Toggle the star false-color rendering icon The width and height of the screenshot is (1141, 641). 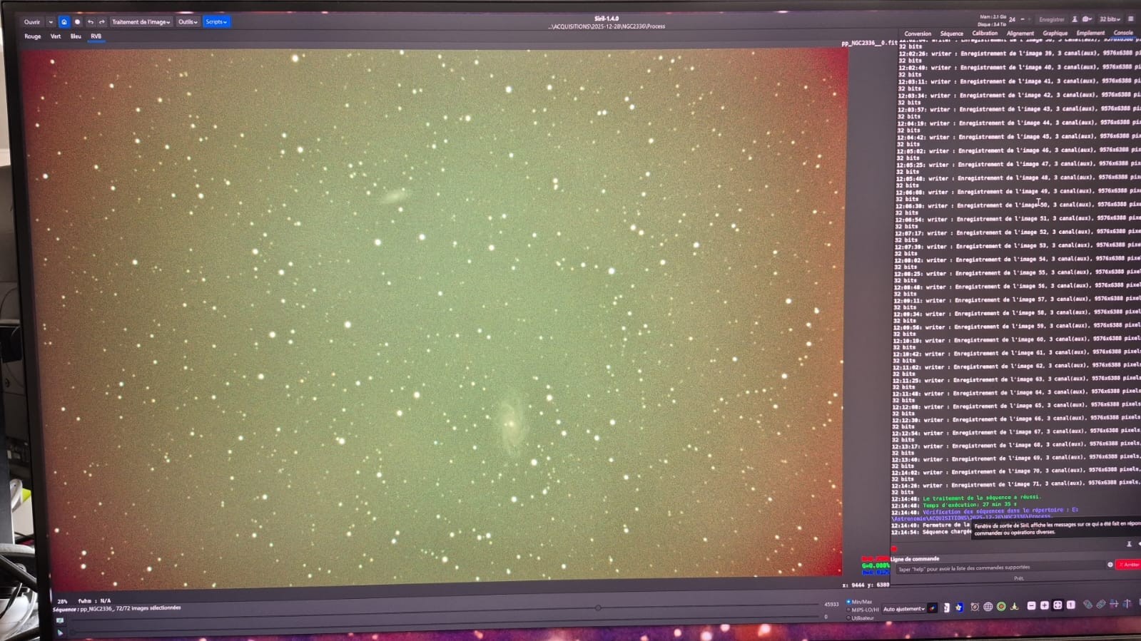(x=959, y=607)
